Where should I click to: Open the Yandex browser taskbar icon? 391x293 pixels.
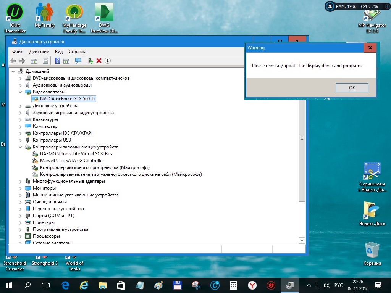(252, 285)
